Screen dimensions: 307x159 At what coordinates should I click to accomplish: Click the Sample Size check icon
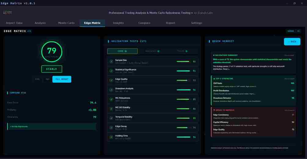click(111, 62)
